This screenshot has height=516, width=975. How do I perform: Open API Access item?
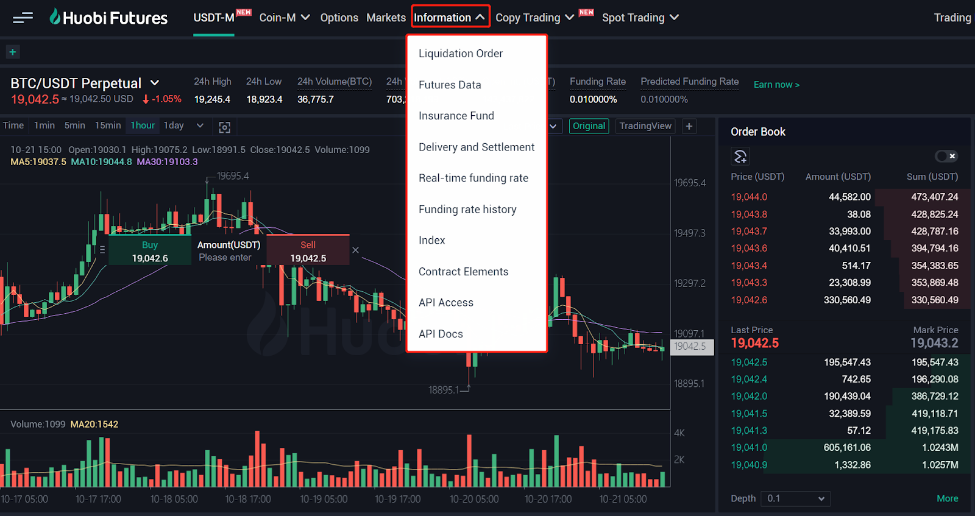click(x=446, y=303)
